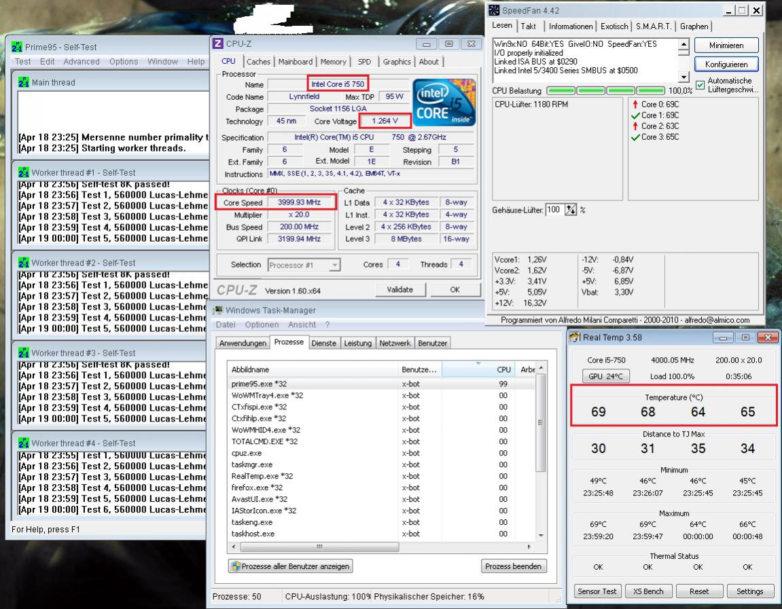Click the CPU-Z title bar Z icon
782x609 pixels.
tap(218, 44)
